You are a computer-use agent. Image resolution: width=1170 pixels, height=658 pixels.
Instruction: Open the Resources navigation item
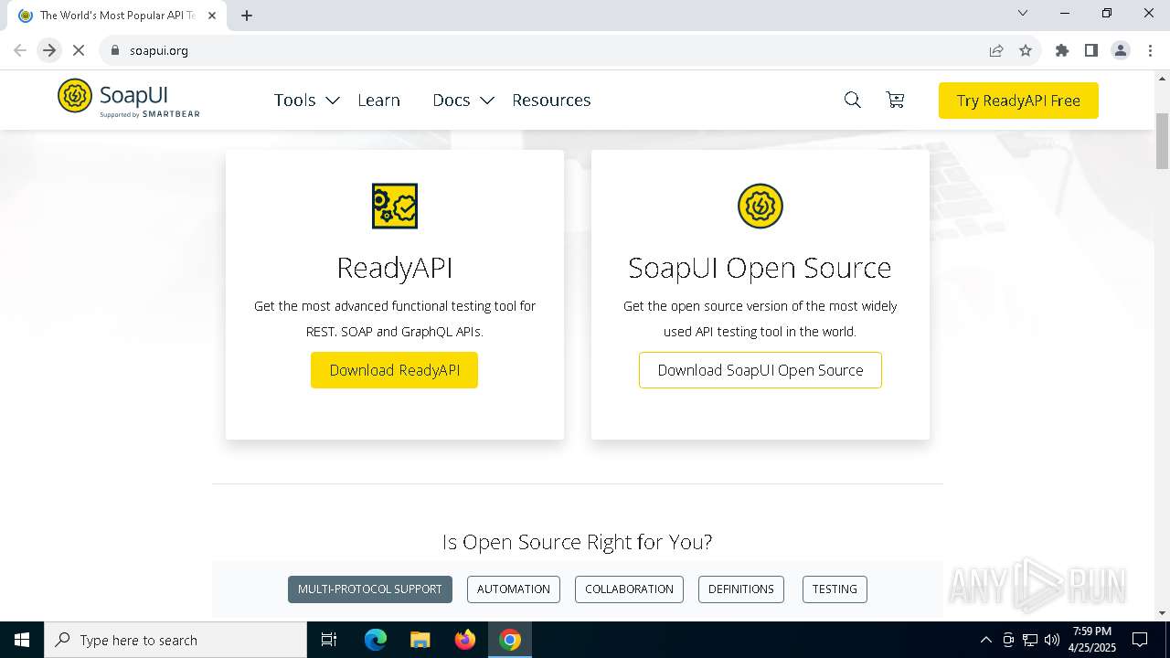click(x=551, y=101)
